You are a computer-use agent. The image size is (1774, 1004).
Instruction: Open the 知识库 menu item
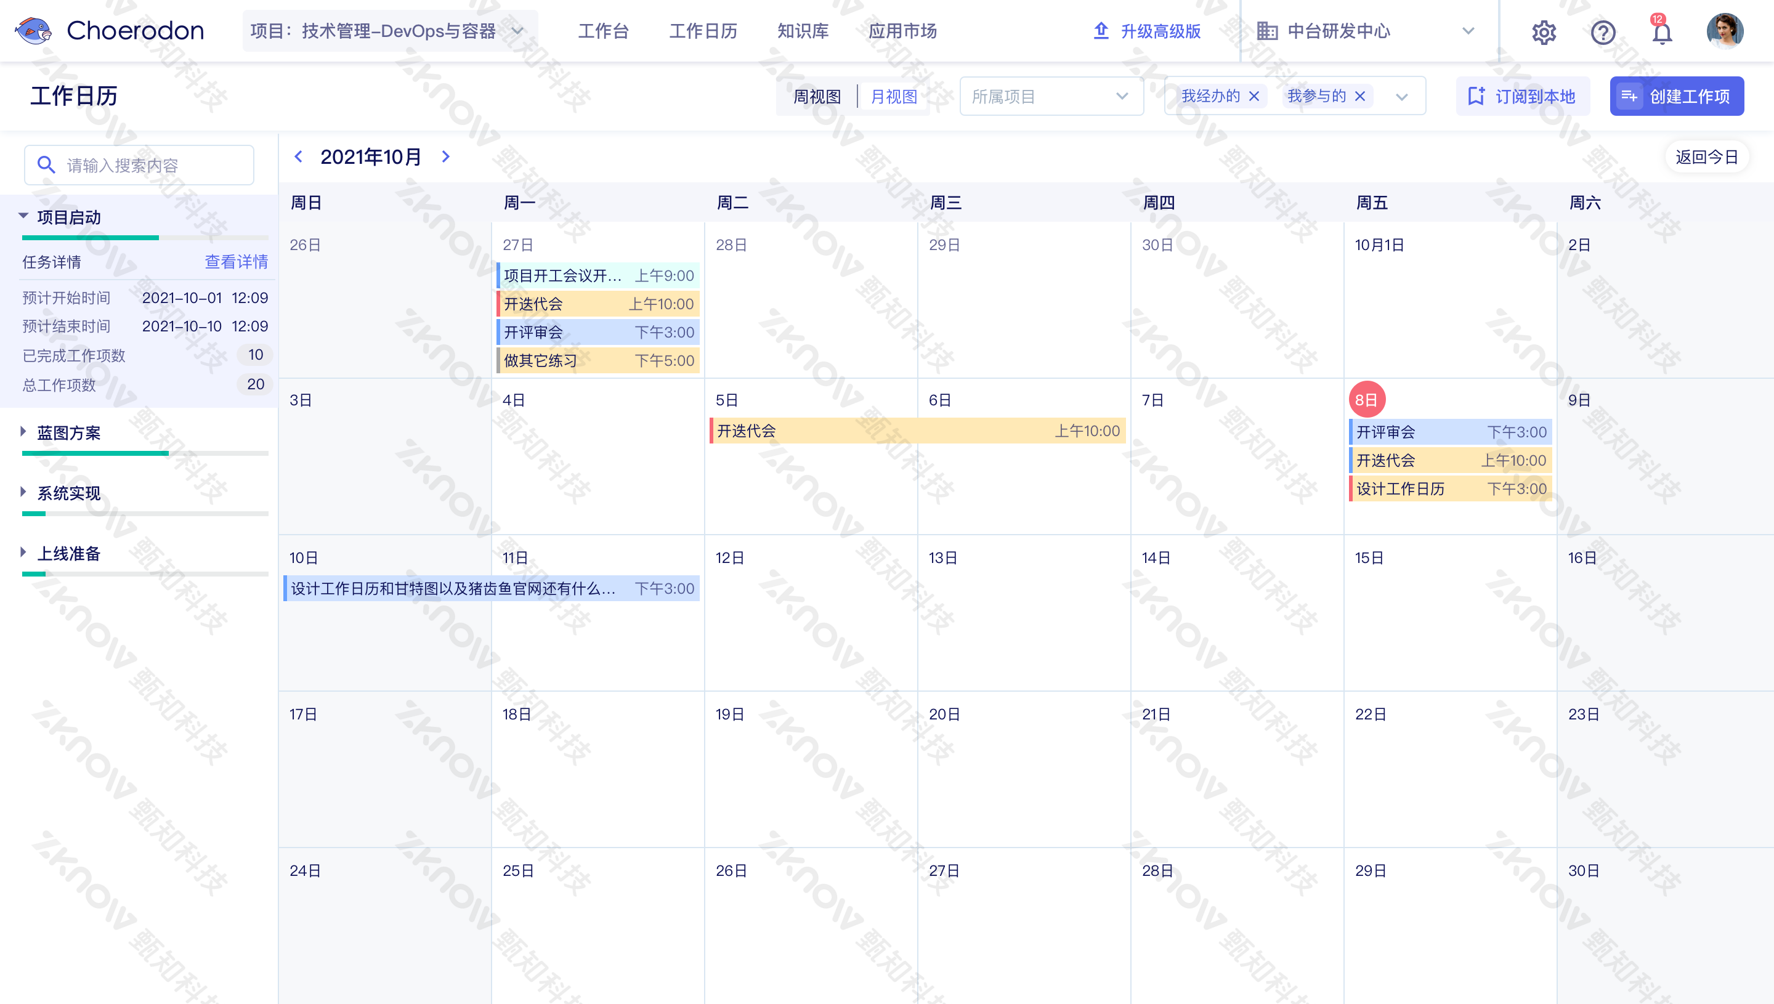[803, 31]
